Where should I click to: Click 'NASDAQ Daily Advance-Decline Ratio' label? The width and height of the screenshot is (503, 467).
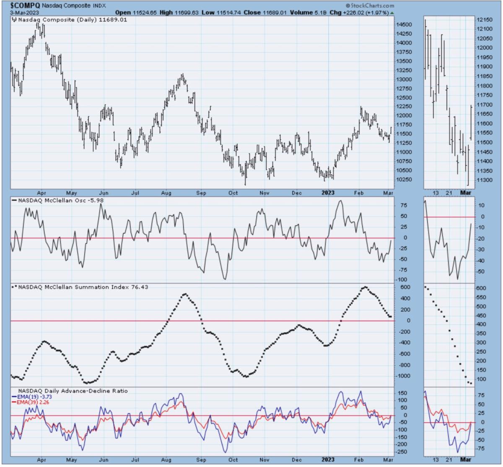[x=73, y=391]
